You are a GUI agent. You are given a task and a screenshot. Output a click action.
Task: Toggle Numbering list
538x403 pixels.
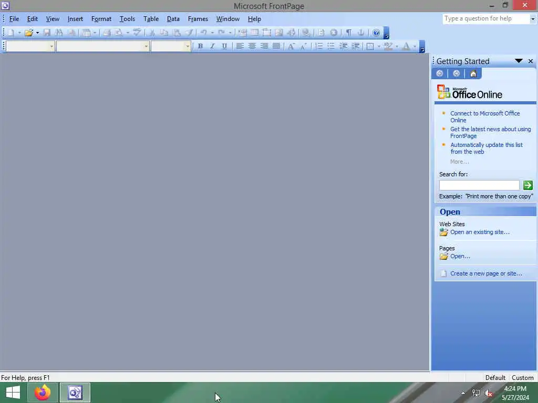[319, 46]
